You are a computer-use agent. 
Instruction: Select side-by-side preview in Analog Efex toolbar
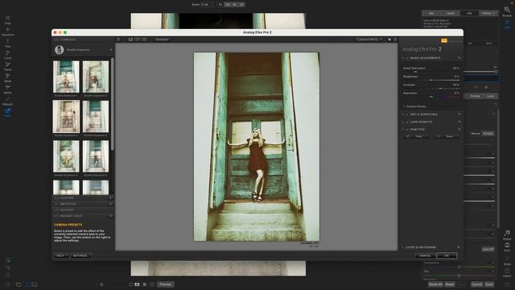[144, 39]
